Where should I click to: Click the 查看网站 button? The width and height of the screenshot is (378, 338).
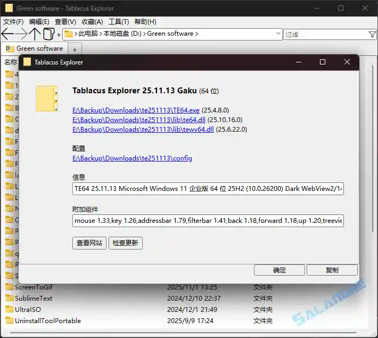(x=89, y=243)
